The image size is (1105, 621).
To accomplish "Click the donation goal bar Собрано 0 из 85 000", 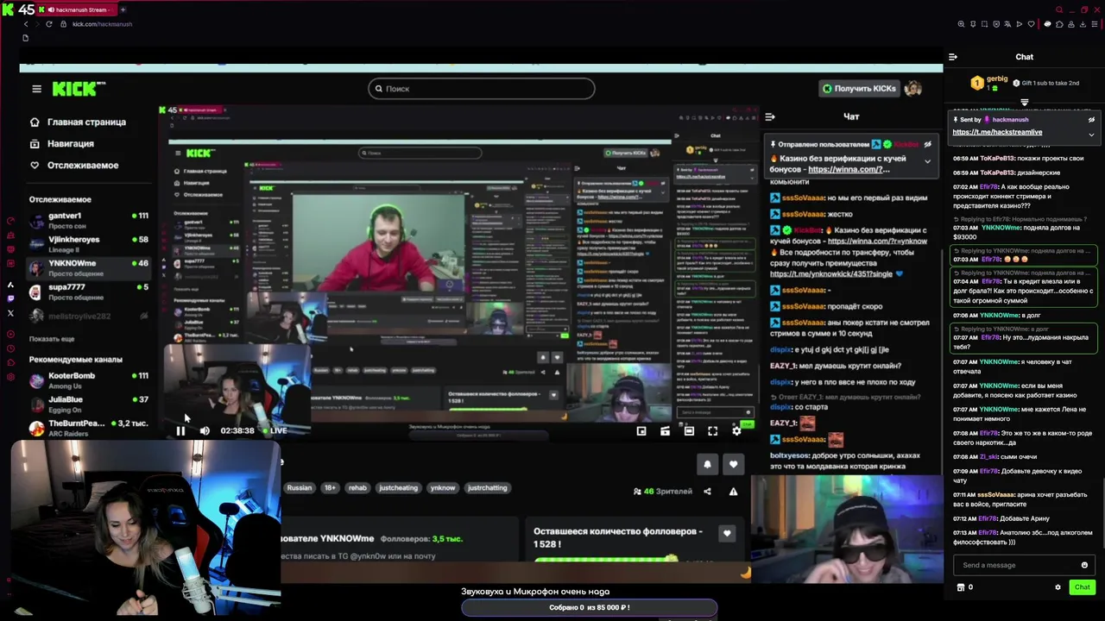I will (589, 607).
